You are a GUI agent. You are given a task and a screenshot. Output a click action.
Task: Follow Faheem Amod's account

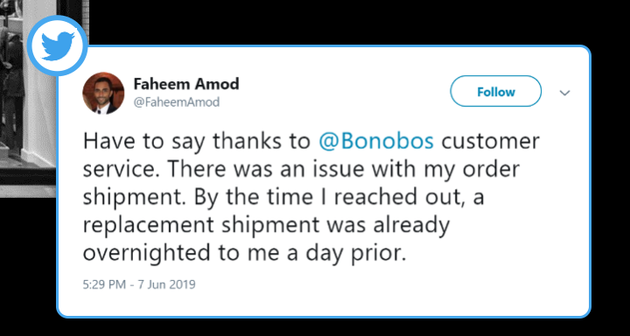(x=495, y=91)
